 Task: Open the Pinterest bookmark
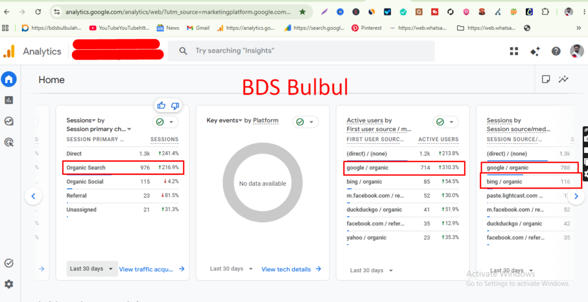pyautogui.click(x=366, y=28)
